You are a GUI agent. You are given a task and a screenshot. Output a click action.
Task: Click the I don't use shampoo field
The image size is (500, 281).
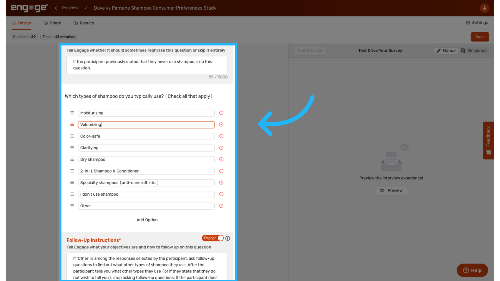(x=146, y=194)
